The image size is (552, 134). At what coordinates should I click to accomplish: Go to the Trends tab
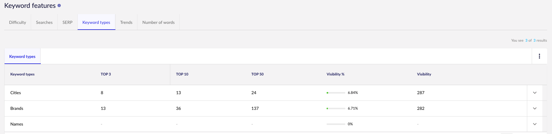[x=126, y=22]
